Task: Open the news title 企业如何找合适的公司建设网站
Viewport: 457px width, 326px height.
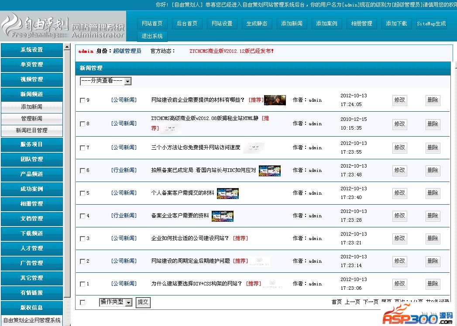Action: pos(190,238)
